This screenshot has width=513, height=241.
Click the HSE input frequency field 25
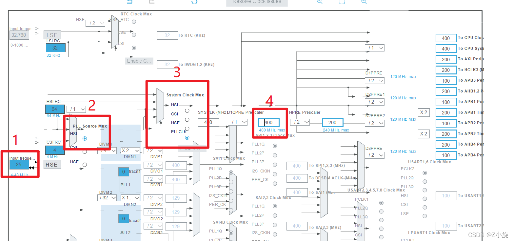tap(19, 165)
